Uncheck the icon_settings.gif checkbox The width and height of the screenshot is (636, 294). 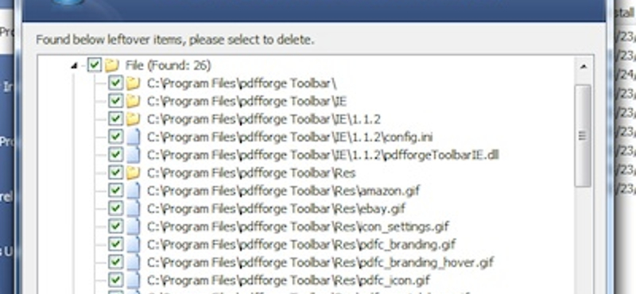point(115,226)
